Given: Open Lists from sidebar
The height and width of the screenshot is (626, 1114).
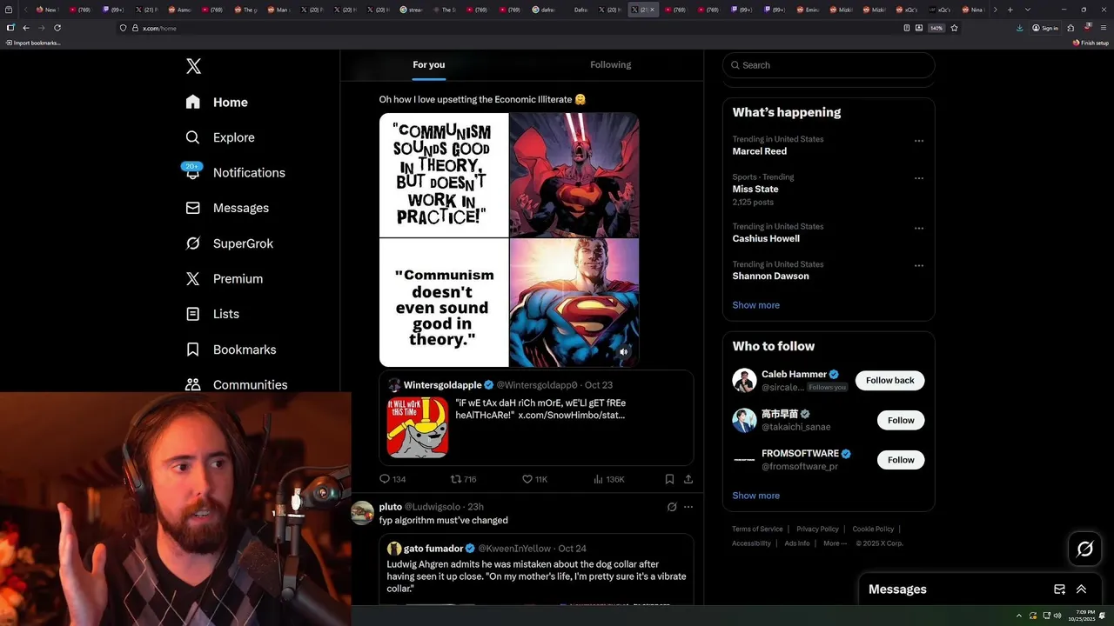Looking at the screenshot, I should tap(212, 314).
